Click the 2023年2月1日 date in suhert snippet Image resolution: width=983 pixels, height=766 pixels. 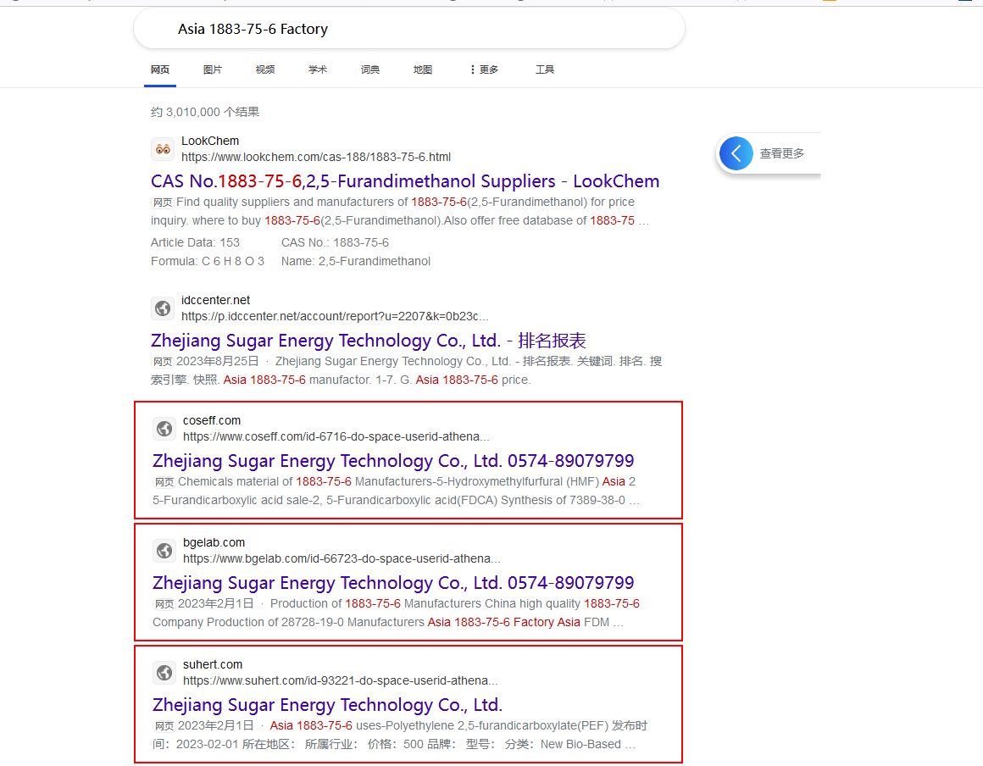215,726
